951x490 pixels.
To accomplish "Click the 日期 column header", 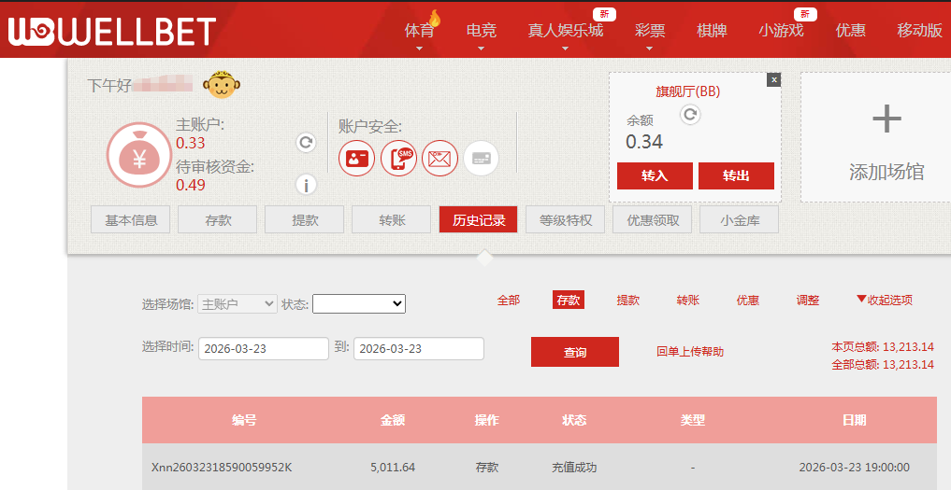I will click(854, 420).
